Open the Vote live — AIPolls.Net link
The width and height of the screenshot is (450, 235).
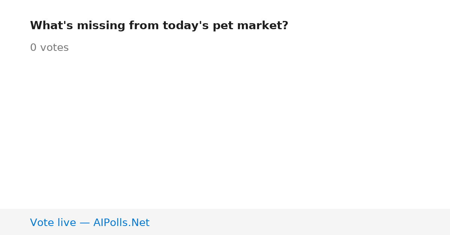pyautogui.click(x=90, y=223)
